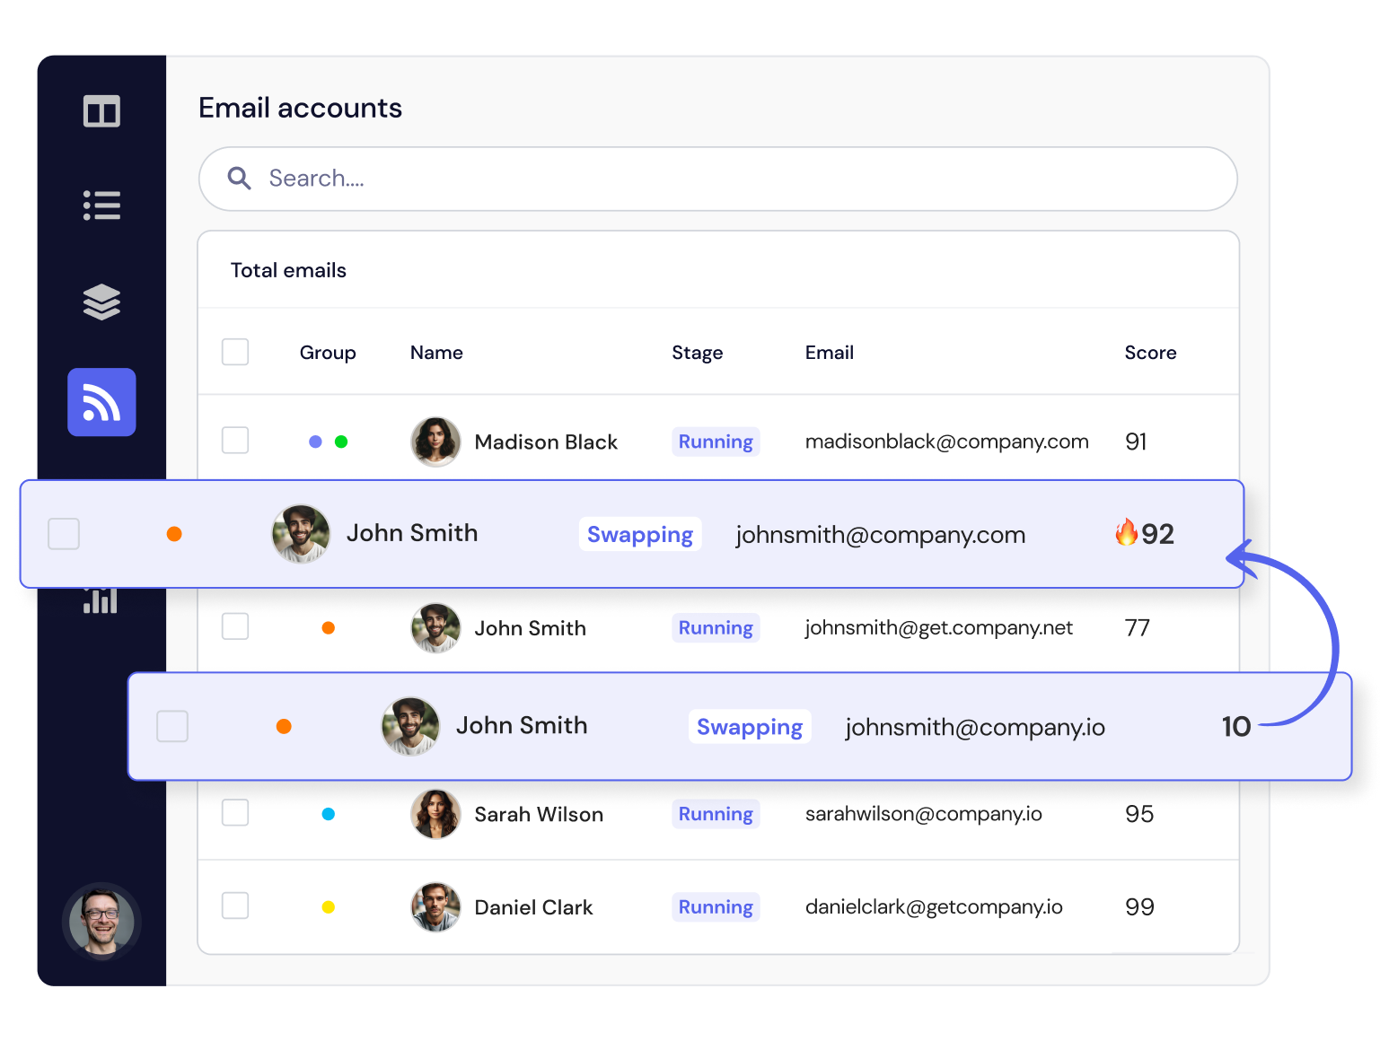This screenshot has width=1380, height=1041.
Task: Open Madison Black's profile photo
Action: click(435, 442)
